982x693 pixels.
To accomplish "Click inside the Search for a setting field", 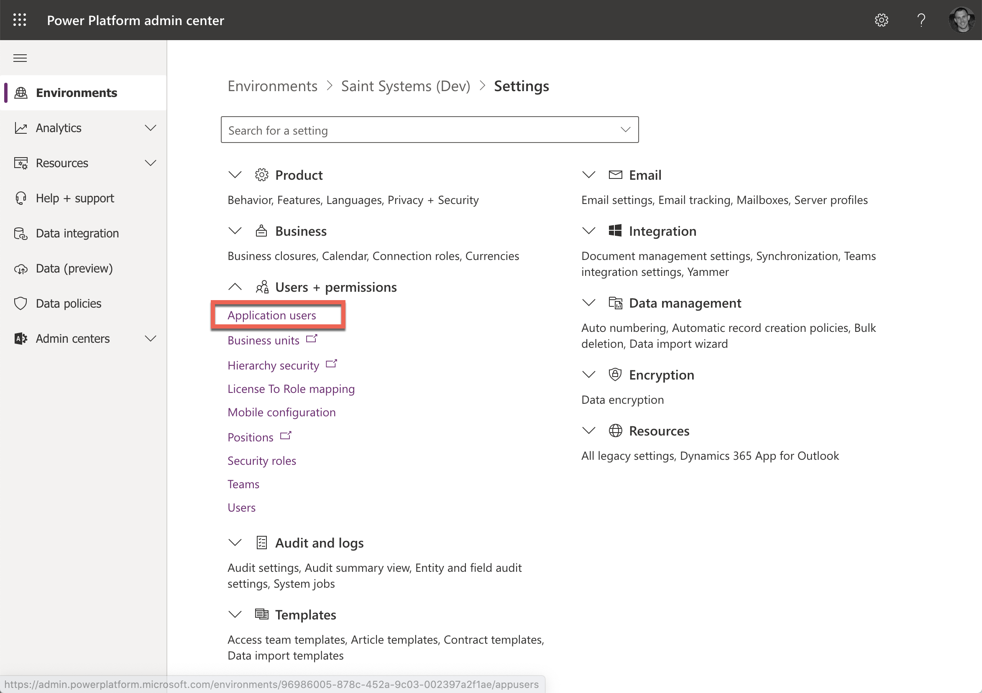I will [385, 130].
